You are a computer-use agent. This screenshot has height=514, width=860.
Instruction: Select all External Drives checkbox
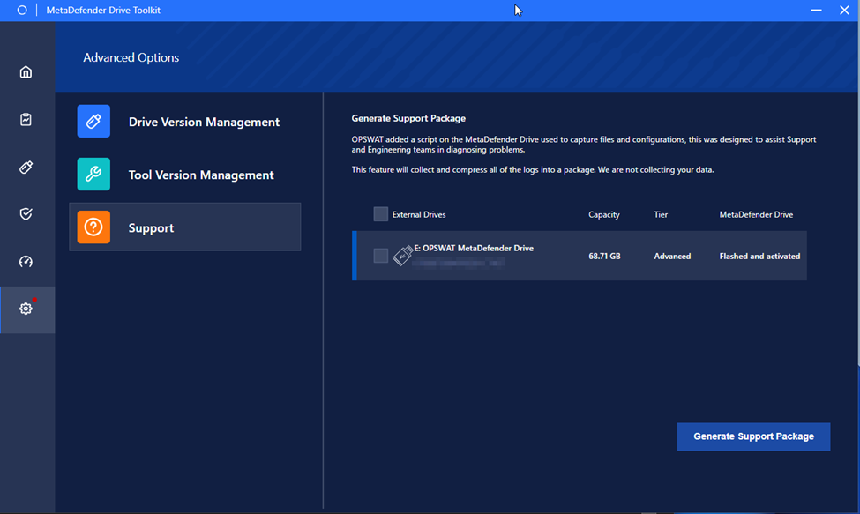click(381, 213)
